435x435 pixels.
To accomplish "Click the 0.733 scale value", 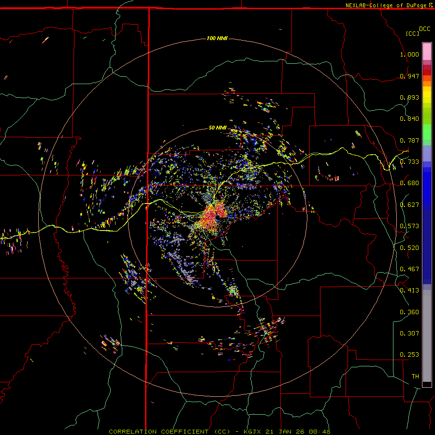I will click(x=409, y=162).
